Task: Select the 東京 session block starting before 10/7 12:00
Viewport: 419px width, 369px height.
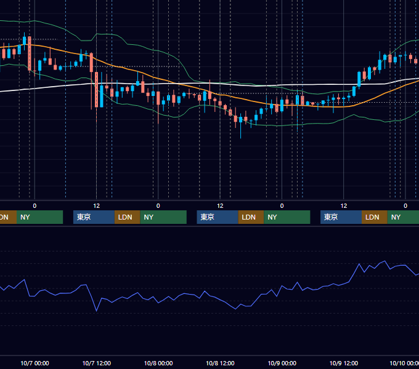Action: [x=94, y=217]
